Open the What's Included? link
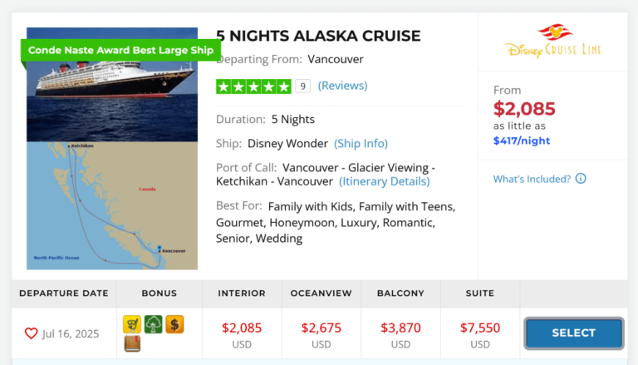This screenshot has width=638, height=365. [532, 179]
